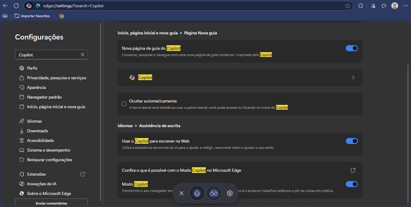This screenshot has width=411, height=207.
Task: Open external link for Modo Copilot info
Action: point(353,170)
